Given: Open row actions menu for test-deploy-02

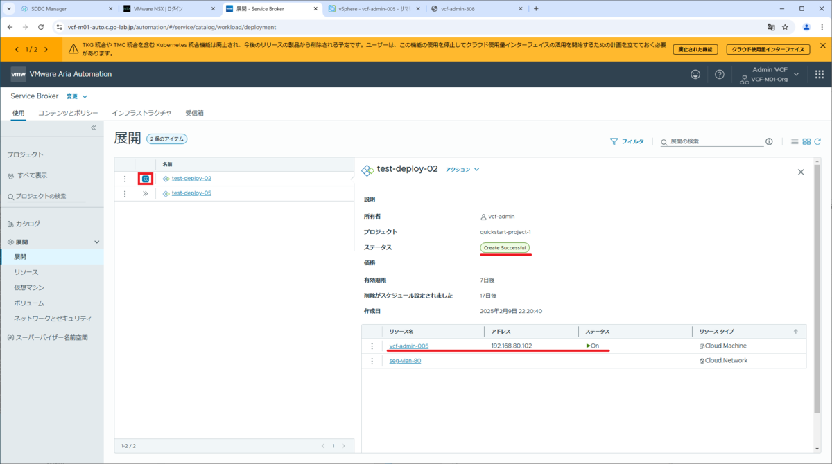Looking at the screenshot, I should [x=125, y=179].
